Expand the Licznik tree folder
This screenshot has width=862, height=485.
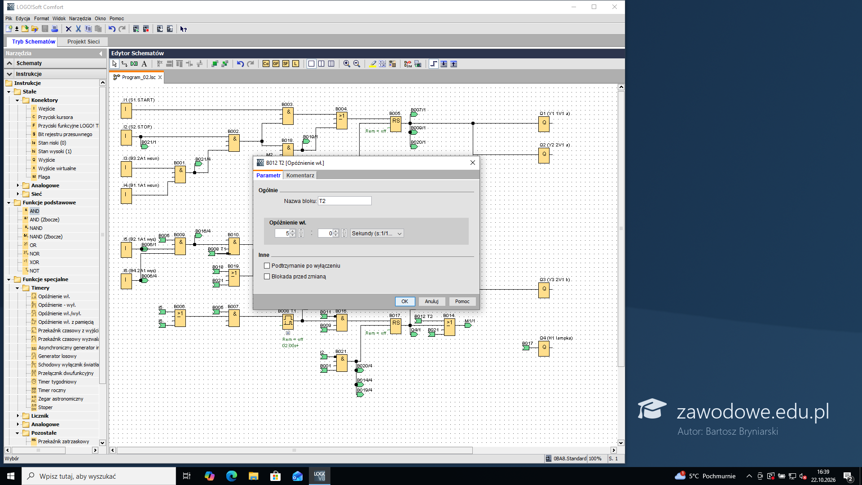[18, 416]
